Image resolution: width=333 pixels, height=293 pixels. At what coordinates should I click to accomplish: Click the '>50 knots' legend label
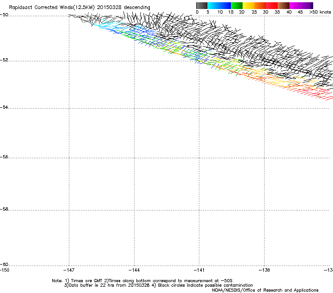320,12
